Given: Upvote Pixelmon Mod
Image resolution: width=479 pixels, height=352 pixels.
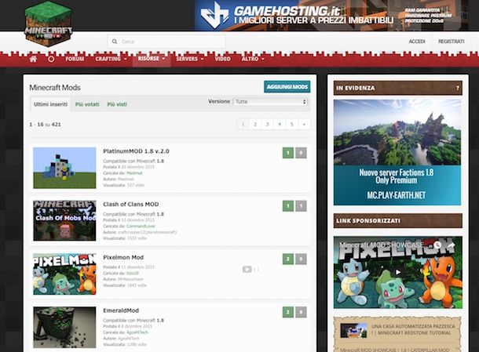Looking at the screenshot, I should coord(287,259).
